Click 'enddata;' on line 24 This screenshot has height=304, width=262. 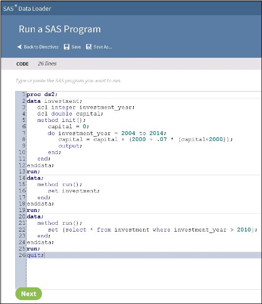40,242
